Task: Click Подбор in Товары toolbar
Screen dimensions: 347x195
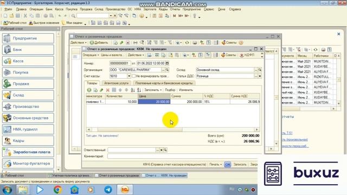Action: pyautogui.click(x=170, y=90)
